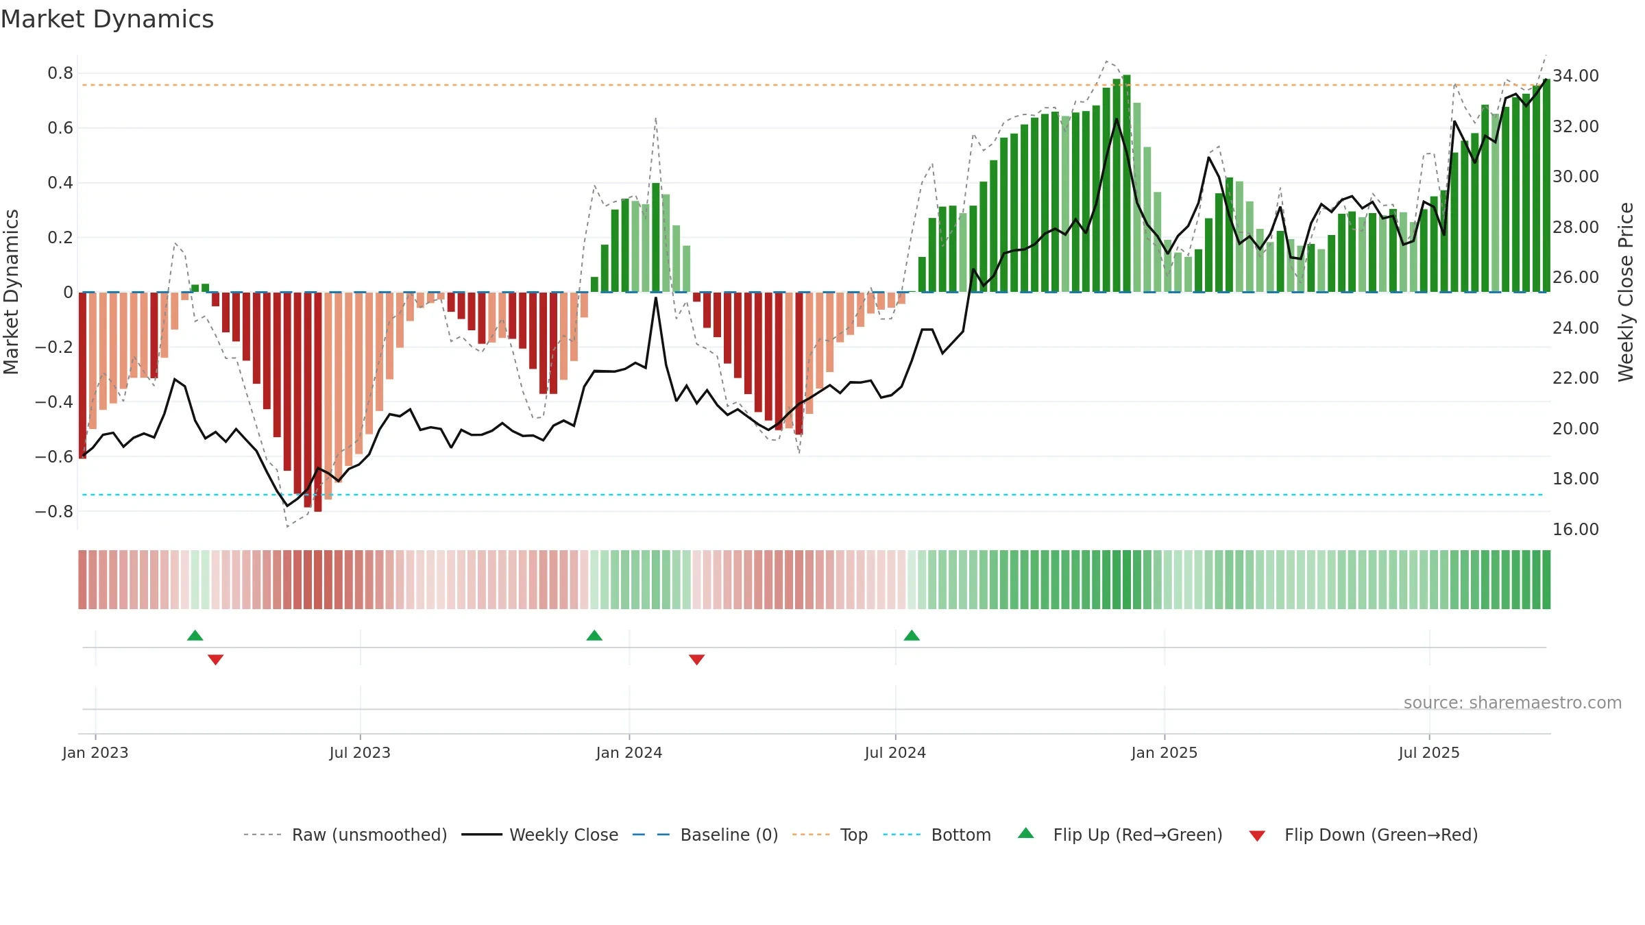Click the −0.8 left axis tick
Viewport: 1645px width, 925px height.
[54, 511]
